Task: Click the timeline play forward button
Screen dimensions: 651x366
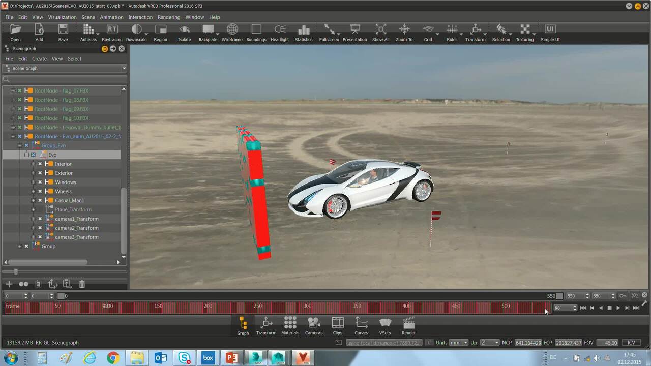Action: [x=618, y=308]
